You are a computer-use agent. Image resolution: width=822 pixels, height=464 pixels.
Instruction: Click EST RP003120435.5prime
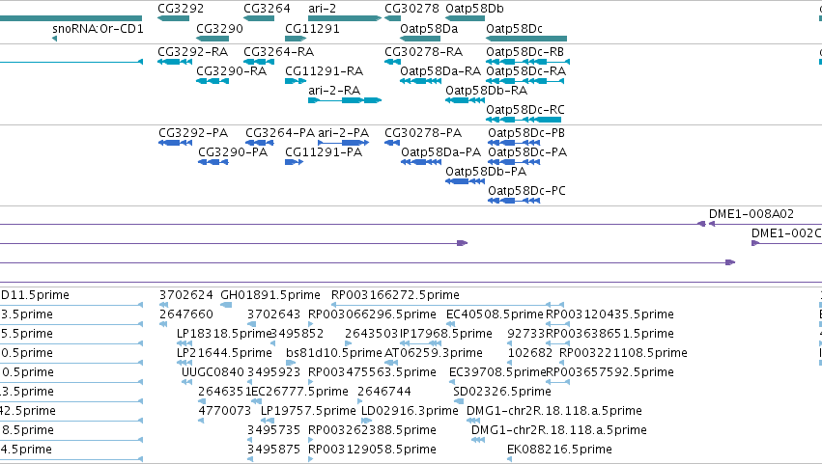point(557,324)
